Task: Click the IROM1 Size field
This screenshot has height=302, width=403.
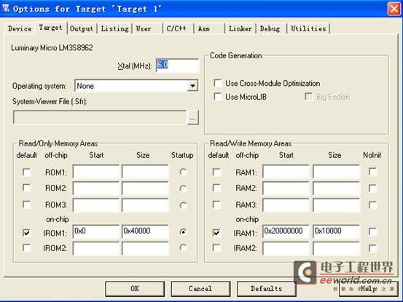Action: [x=145, y=231]
